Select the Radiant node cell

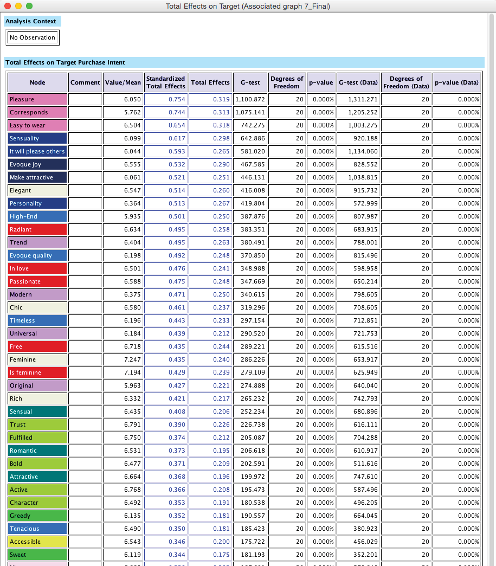37,229
